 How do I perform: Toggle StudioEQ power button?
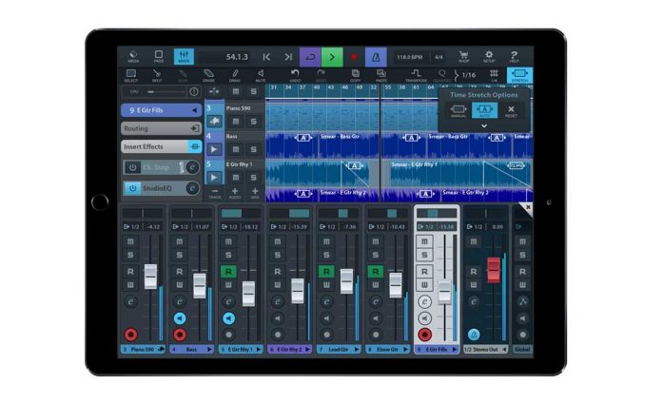[132, 188]
